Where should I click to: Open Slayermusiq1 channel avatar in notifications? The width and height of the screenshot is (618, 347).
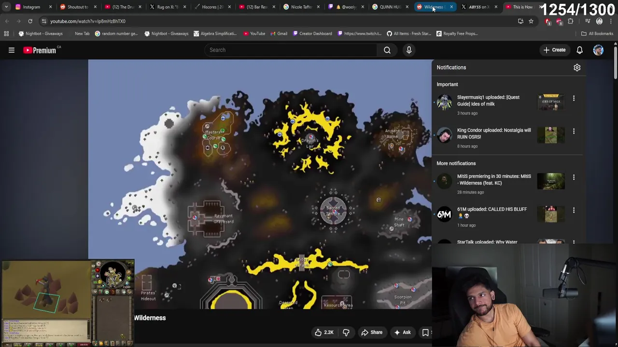[444, 102]
